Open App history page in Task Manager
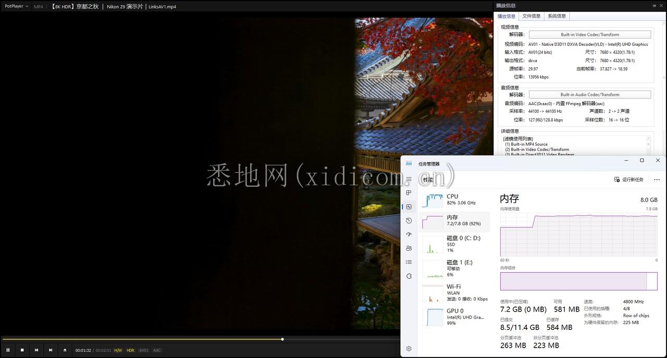Screen dimensions: 667x358 pyautogui.click(x=409, y=221)
